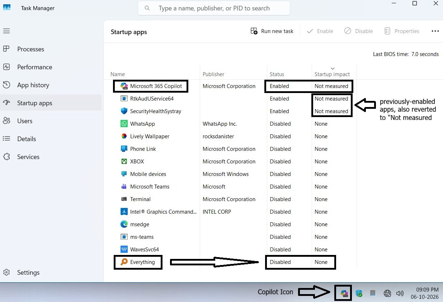Select the Phone Link icon
This screenshot has height=302, width=443.
[124, 149]
